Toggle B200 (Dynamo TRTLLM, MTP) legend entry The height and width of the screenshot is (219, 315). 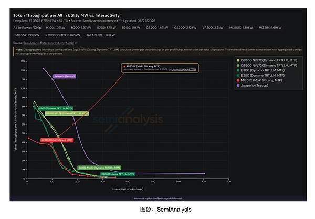coord(260,75)
